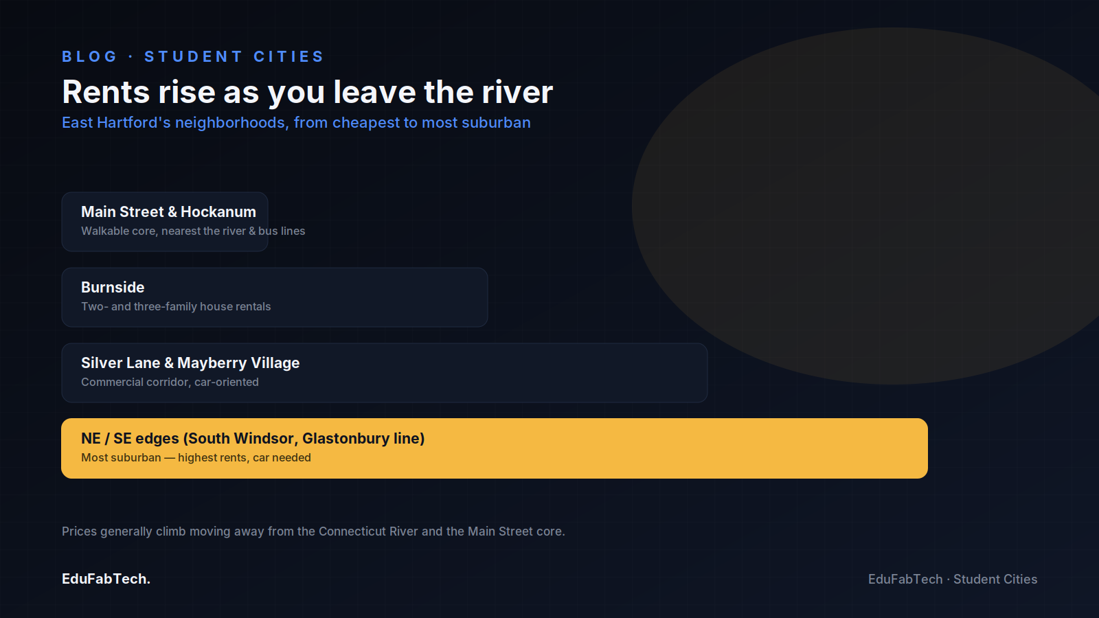Click the East Hartford's neighborhoods subtitle
1099x618 pixels.
click(x=296, y=122)
